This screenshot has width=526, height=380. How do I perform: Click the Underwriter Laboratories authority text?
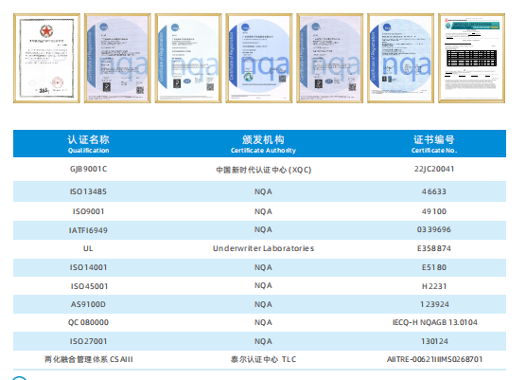click(263, 248)
